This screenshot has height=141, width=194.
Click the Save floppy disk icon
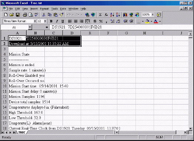[x=18, y=15]
